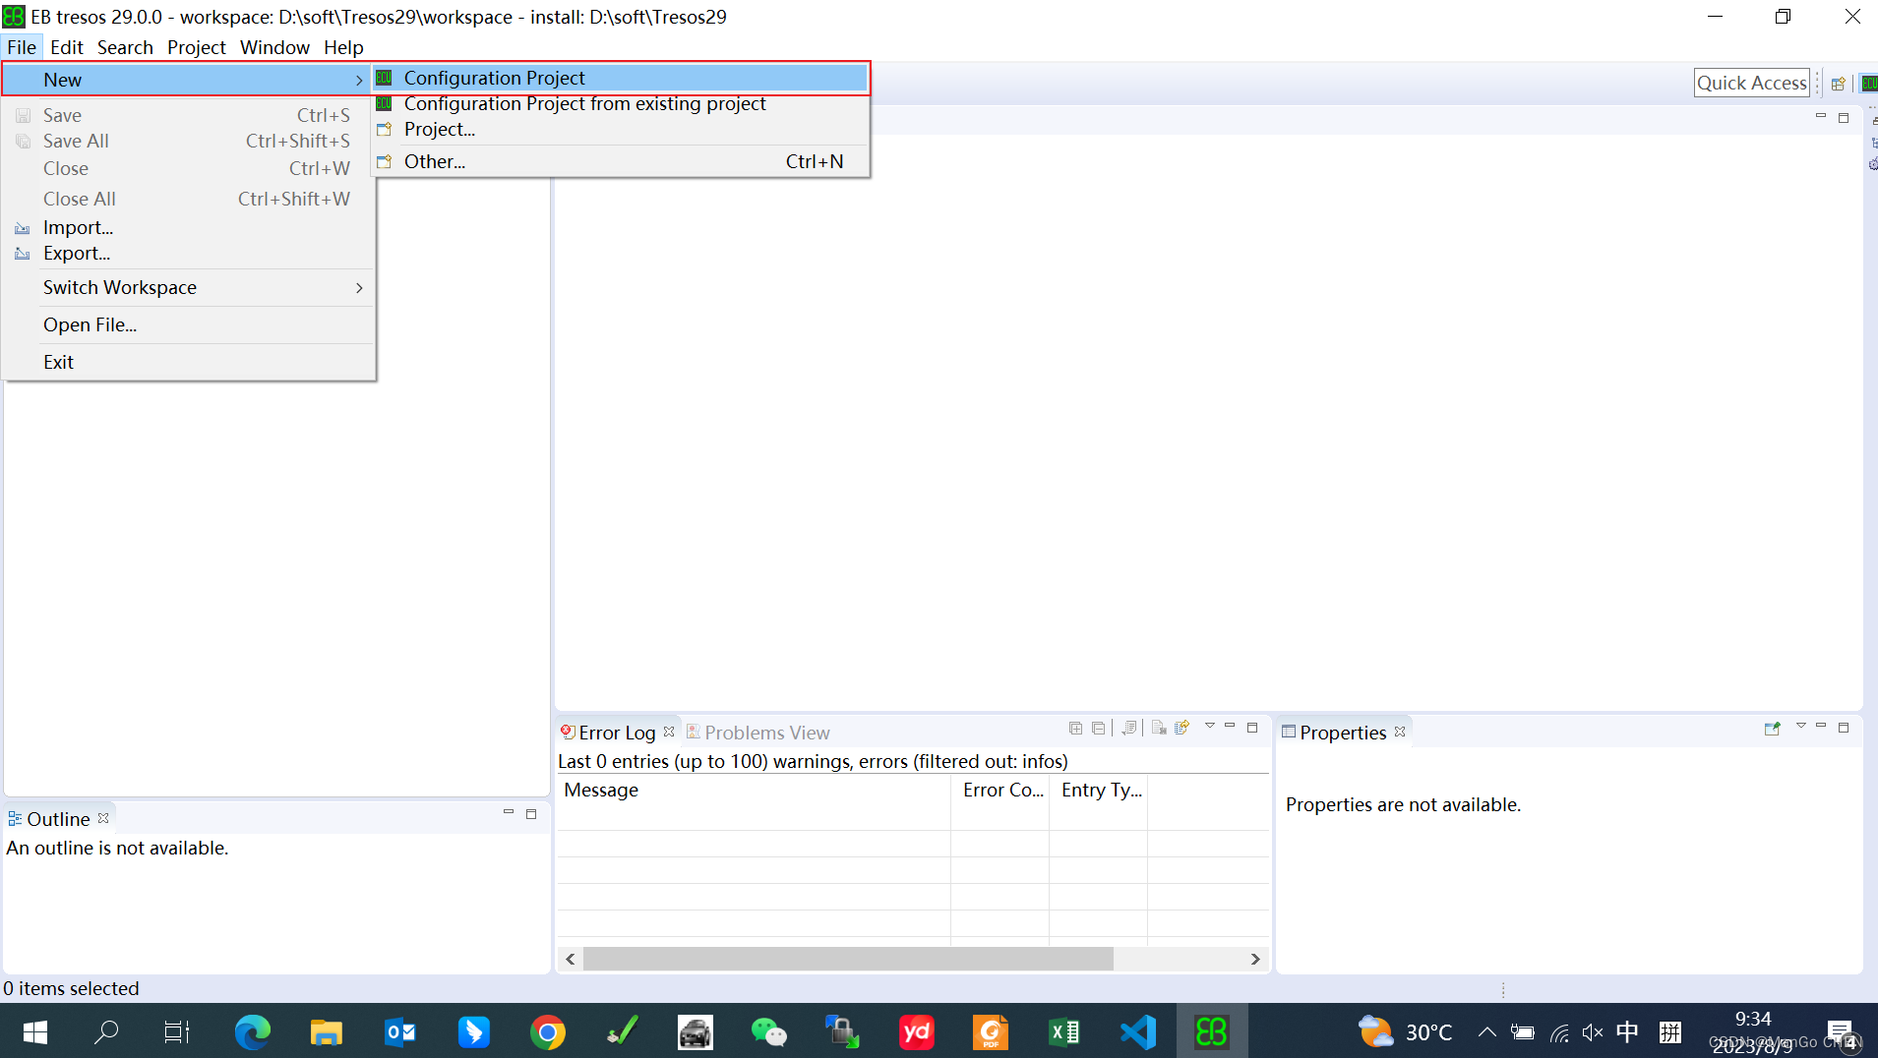Maximize the Outline panel
This screenshot has height=1058, width=1878.
(531, 814)
